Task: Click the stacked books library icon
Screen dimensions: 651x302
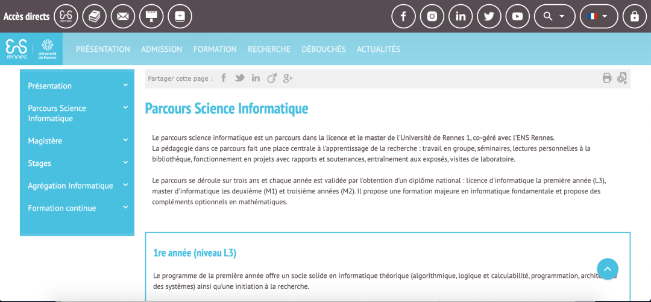Action: tap(94, 16)
